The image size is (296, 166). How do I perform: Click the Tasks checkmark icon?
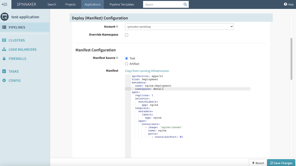point(4,71)
